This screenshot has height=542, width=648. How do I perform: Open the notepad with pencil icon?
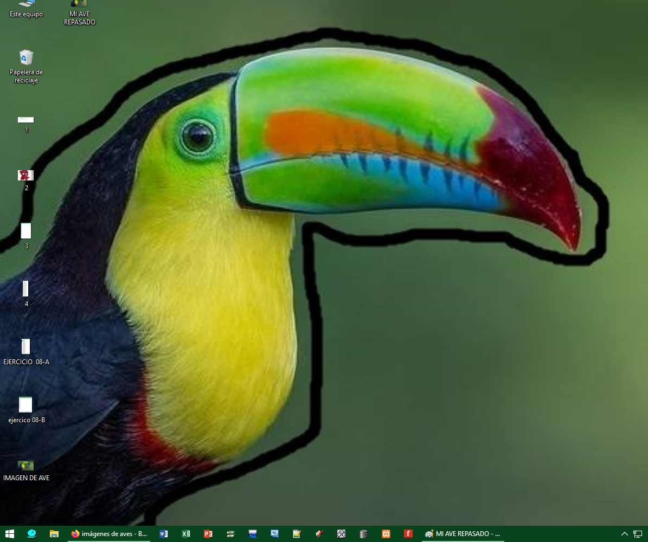click(297, 534)
